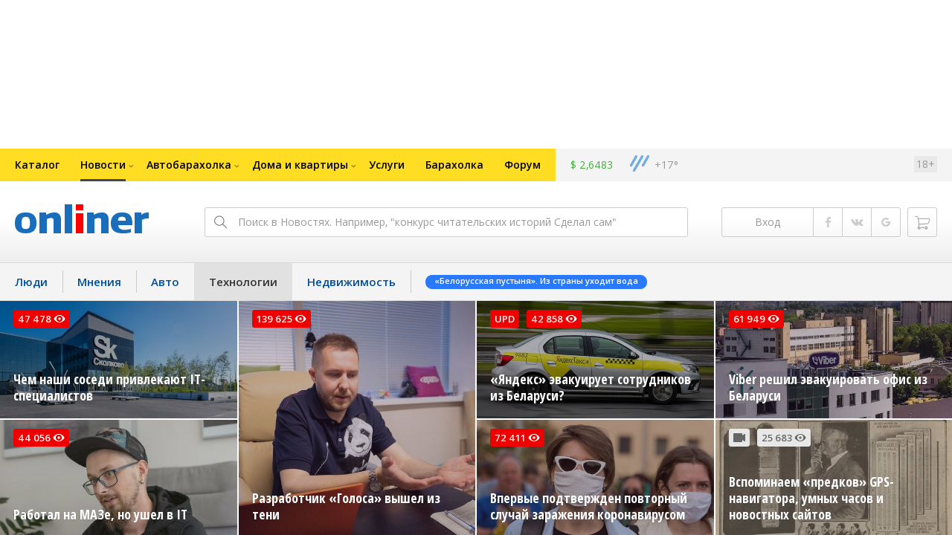Open the Услуги menu item
The height and width of the screenshot is (535, 952).
pos(387,165)
